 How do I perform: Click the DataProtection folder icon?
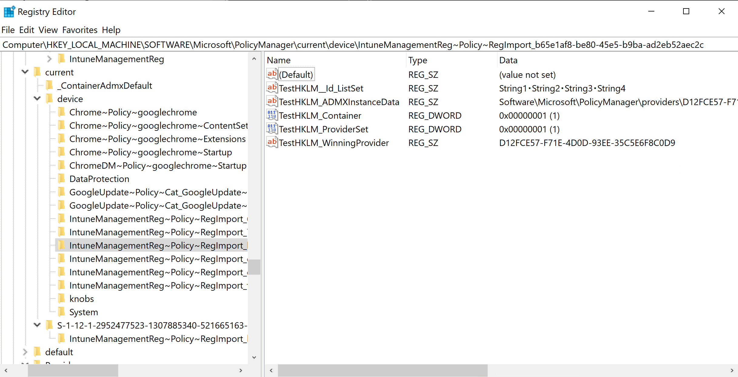62,179
